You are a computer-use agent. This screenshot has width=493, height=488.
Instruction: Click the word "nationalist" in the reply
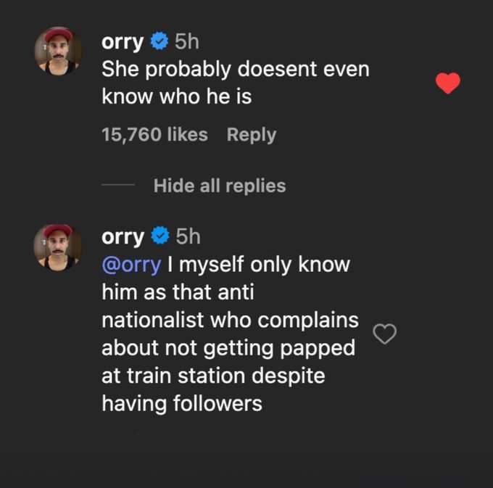(x=153, y=320)
